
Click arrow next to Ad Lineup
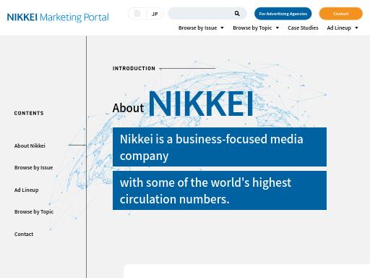356,28
